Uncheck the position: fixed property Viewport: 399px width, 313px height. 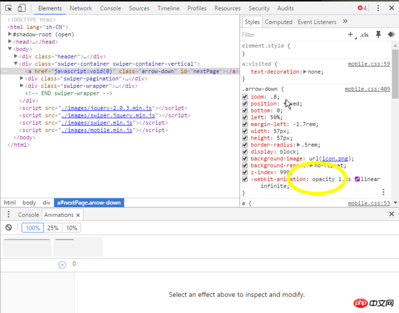tap(245, 104)
